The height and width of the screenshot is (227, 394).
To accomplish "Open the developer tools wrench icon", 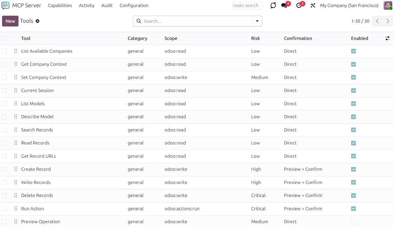I will pyautogui.click(x=313, y=6).
